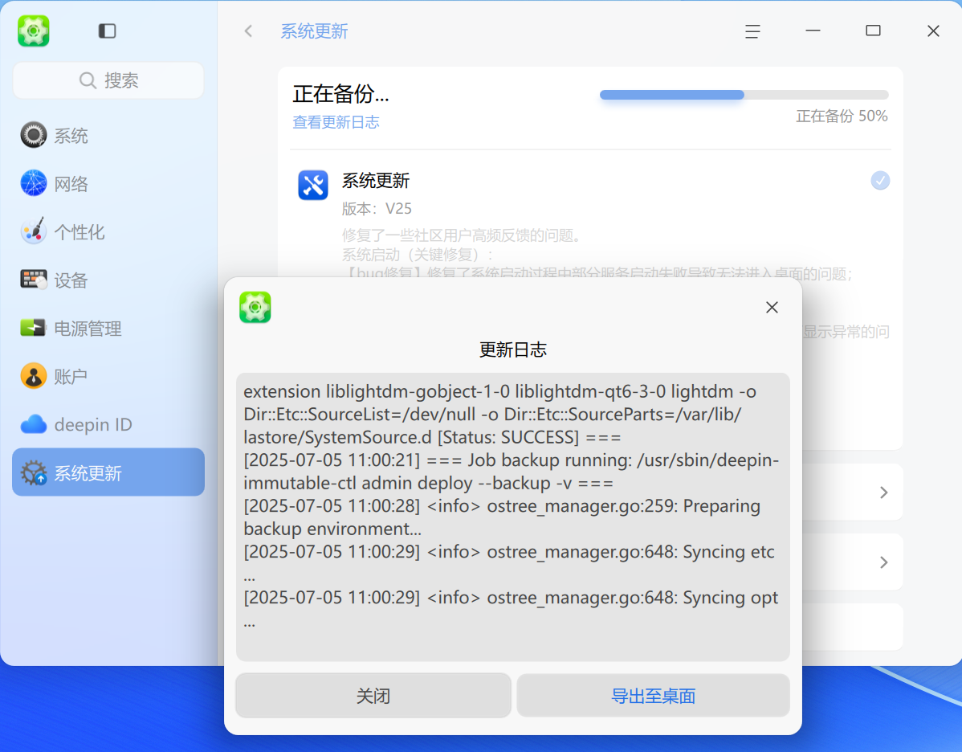This screenshot has height=752, width=962.
Task: Click log line ending 'Syncing opt'
Action: click(511, 609)
